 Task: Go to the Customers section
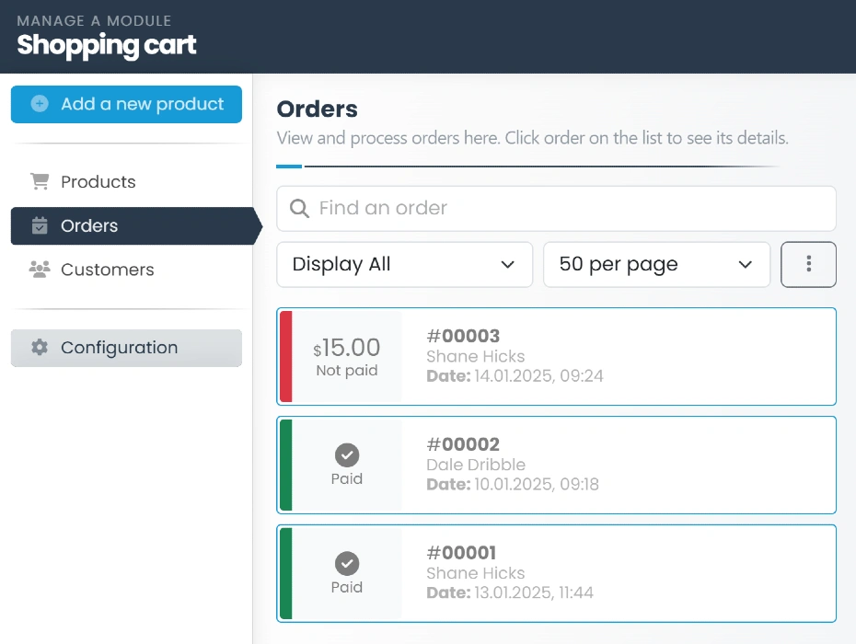click(126, 270)
